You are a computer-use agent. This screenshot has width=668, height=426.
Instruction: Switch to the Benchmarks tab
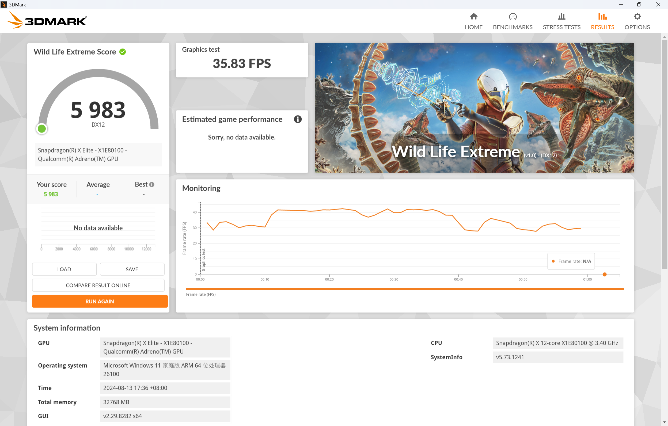(512, 21)
